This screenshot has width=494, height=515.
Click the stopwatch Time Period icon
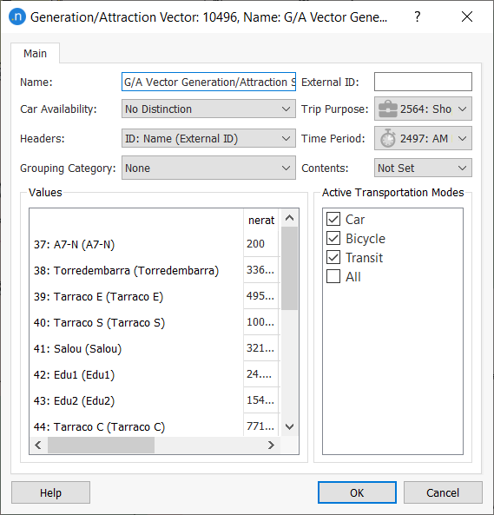388,138
